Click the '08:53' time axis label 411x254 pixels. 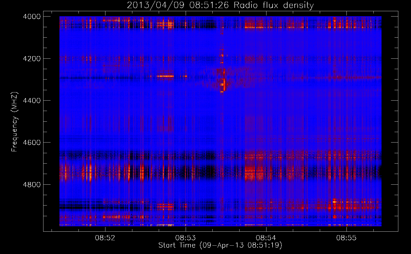point(185,238)
